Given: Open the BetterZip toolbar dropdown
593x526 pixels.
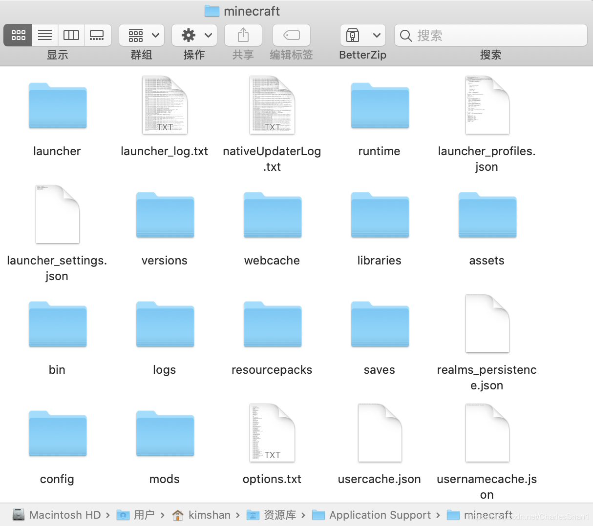Looking at the screenshot, I should point(363,35).
